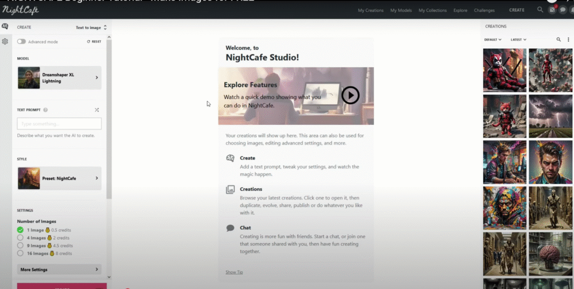
Task: Open the Deadpool standing among cubes thumbnail
Action: pyautogui.click(x=550, y=70)
